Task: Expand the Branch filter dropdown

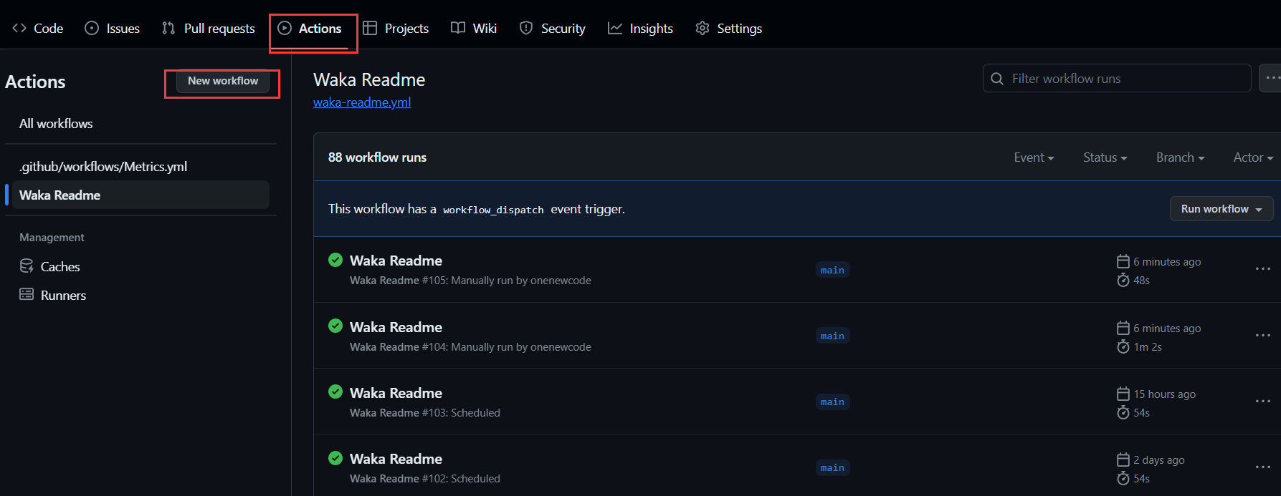Action: tap(1180, 157)
